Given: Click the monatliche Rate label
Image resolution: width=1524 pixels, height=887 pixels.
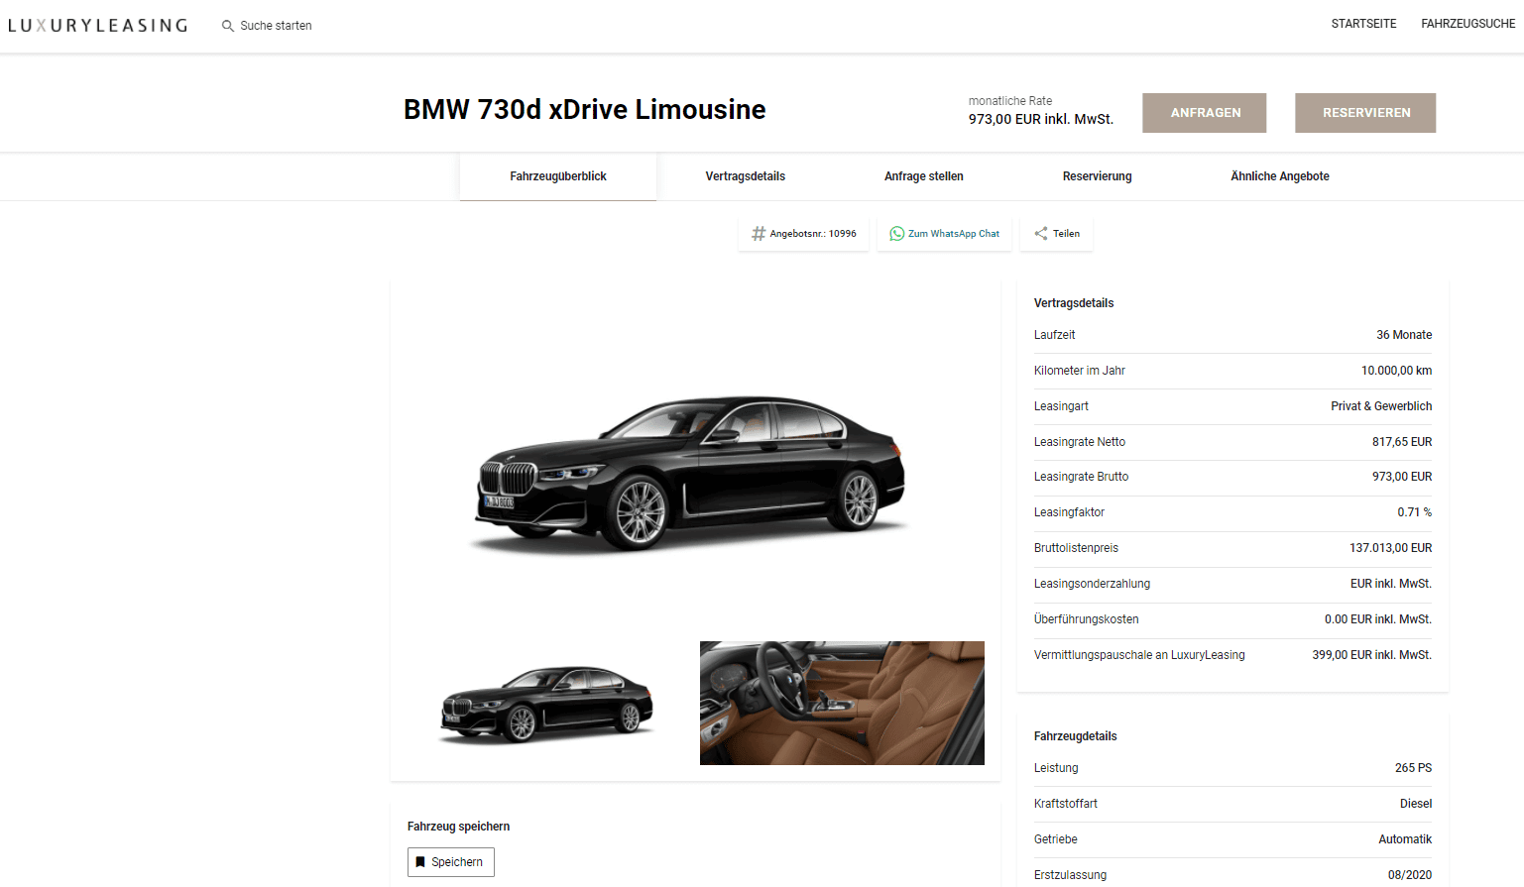Looking at the screenshot, I should (1010, 101).
